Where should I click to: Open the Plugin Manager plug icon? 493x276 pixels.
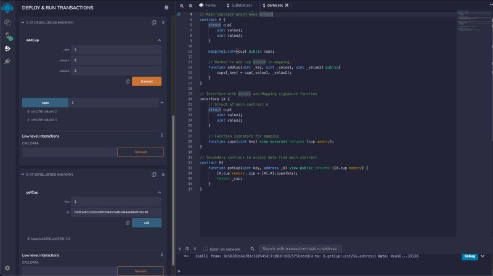pos(7,61)
